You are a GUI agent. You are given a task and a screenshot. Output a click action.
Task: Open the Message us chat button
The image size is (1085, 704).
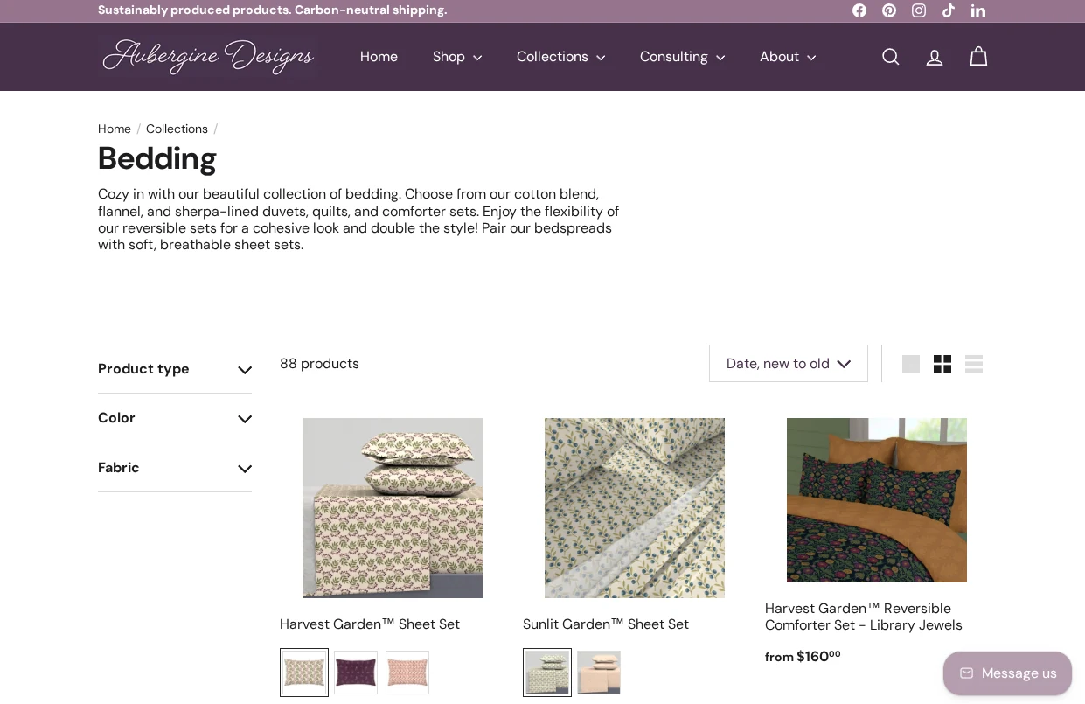tap(1007, 673)
